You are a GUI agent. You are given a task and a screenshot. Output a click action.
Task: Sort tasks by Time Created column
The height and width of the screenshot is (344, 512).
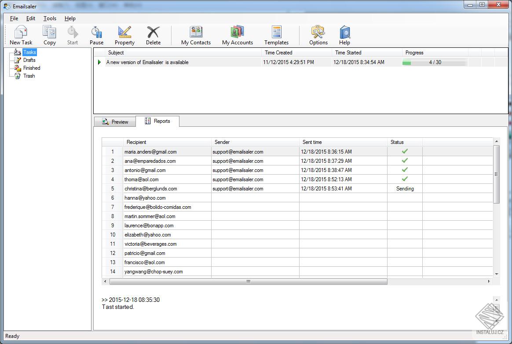pos(296,53)
